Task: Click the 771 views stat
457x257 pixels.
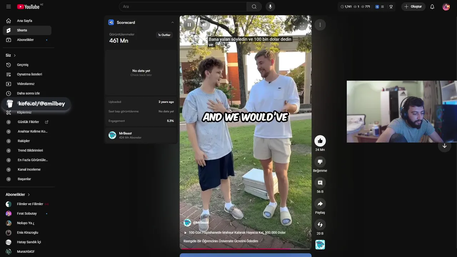Action: pos(366,7)
